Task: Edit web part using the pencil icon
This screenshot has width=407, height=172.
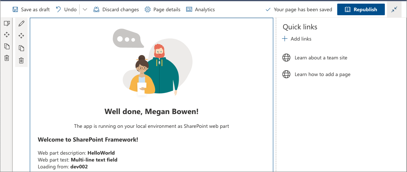Action: [x=21, y=24]
